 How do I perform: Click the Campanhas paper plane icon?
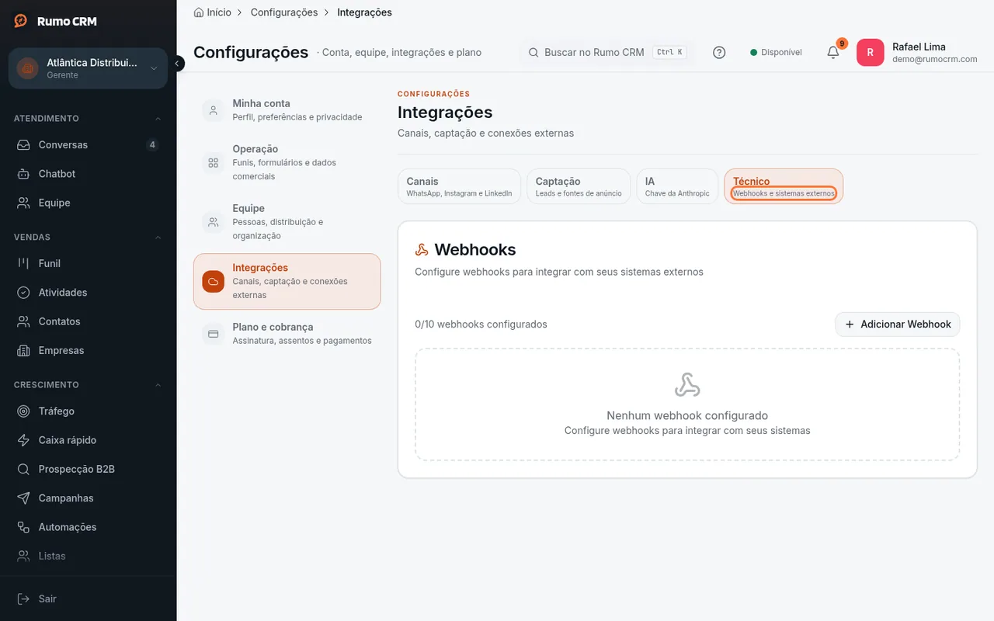click(24, 498)
